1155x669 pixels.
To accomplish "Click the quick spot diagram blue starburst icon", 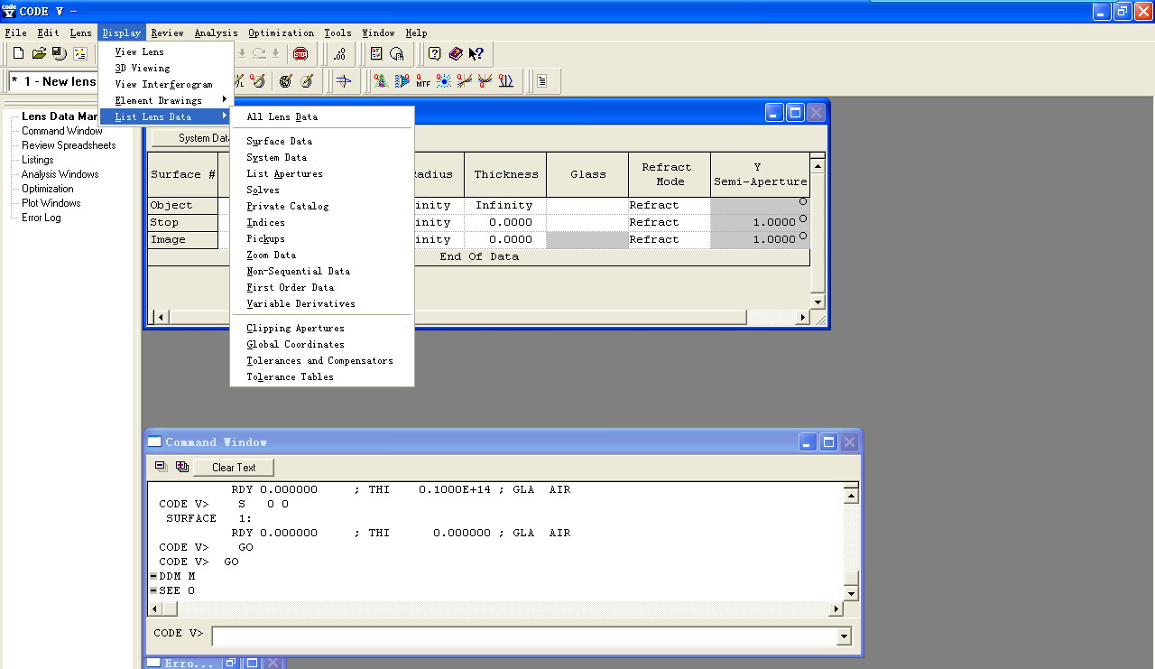I will 444,81.
